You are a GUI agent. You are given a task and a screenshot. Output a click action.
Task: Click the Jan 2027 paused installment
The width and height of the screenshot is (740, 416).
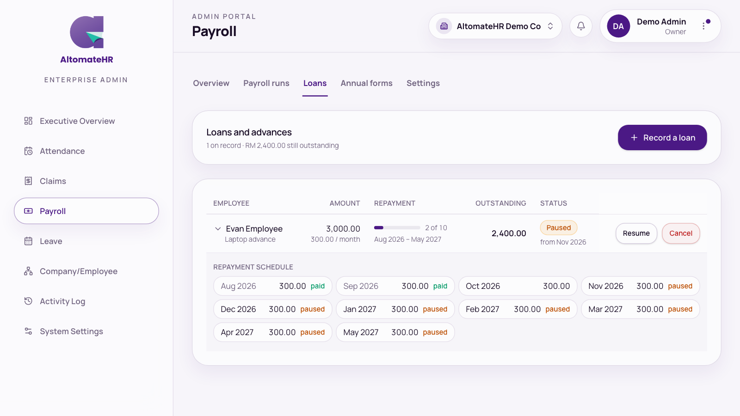[x=395, y=309]
